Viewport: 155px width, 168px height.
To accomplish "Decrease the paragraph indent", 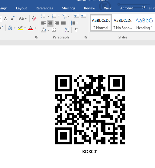I will click(x=77, y=16).
